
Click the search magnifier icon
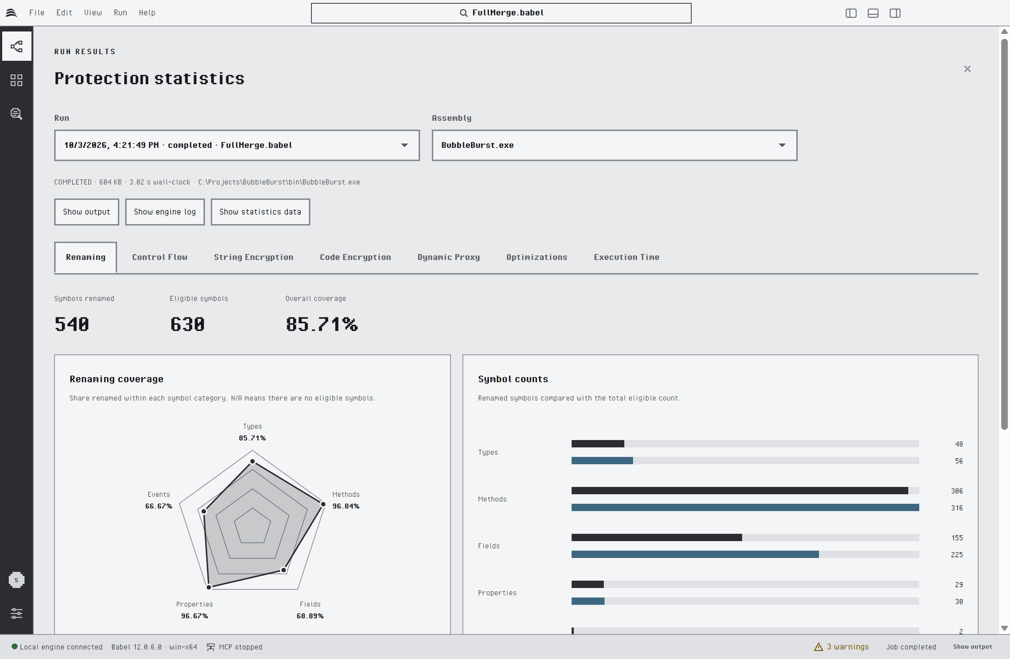463,13
